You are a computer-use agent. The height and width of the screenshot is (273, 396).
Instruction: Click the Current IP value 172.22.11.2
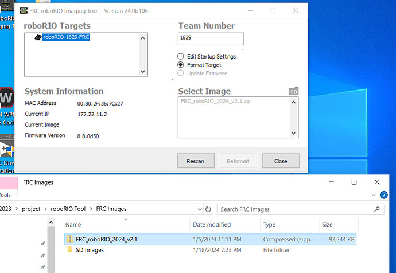[92, 114]
